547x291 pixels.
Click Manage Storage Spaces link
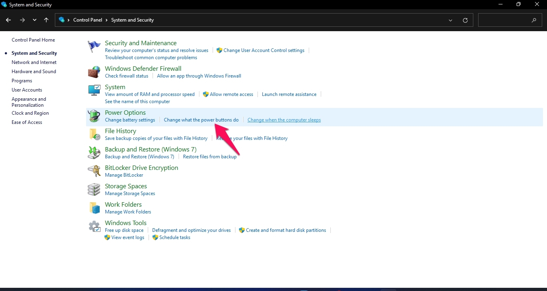pos(130,193)
